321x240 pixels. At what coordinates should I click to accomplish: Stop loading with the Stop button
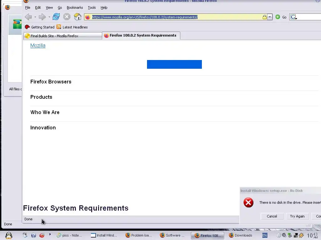(x=67, y=17)
